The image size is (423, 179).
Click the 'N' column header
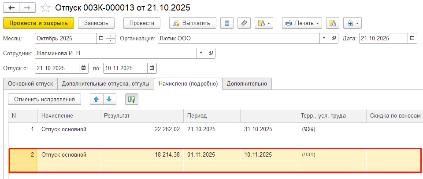pos(23,116)
